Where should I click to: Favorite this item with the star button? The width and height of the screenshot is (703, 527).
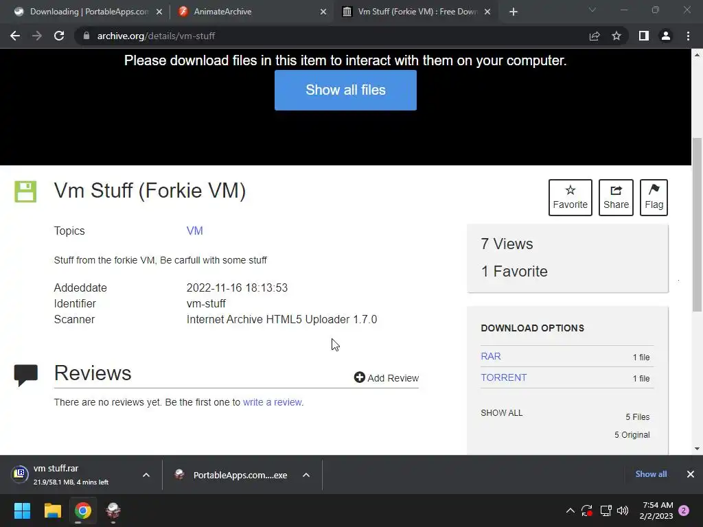(x=571, y=198)
